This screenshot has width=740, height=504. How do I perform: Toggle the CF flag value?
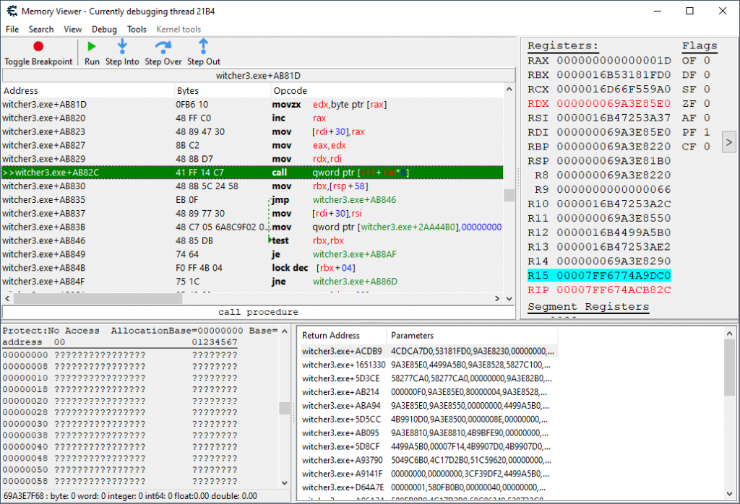pyautogui.click(x=707, y=147)
